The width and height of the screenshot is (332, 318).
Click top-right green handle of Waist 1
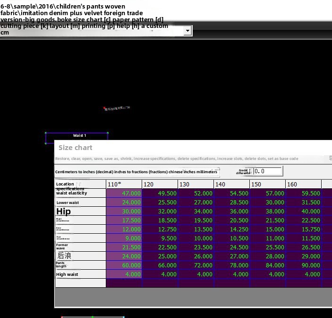(108, 133)
